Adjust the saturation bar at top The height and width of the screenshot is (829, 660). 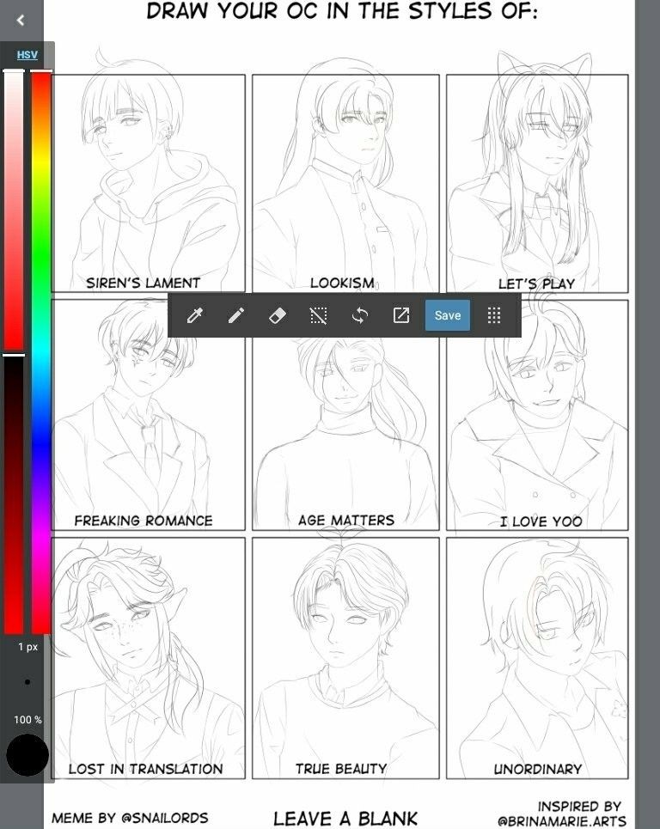pyautogui.click(x=14, y=210)
